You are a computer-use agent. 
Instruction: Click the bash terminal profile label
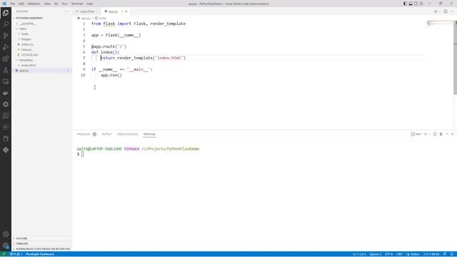(416, 134)
